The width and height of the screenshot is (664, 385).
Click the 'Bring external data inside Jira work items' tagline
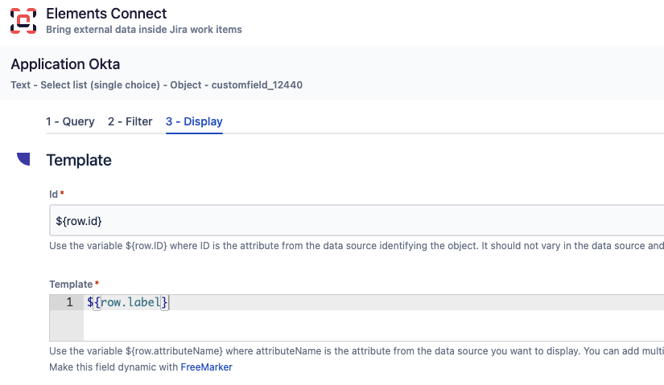point(144,30)
